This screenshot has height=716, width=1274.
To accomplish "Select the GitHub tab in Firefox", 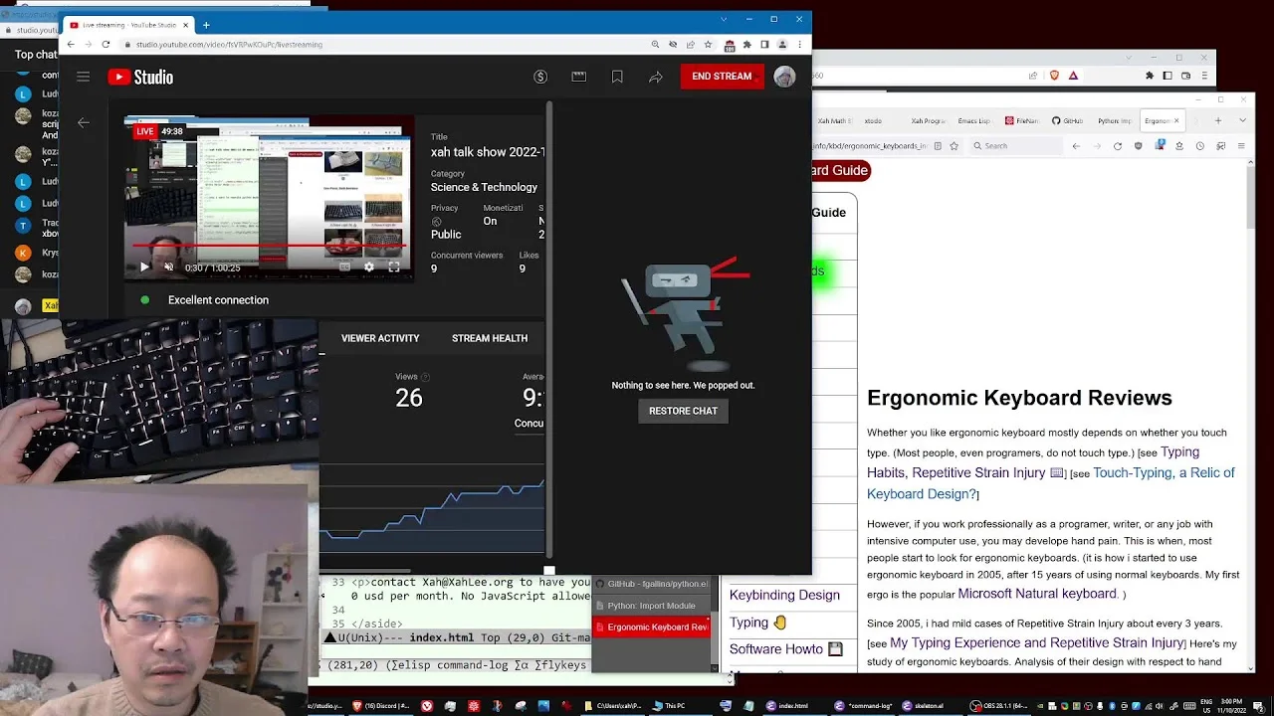I will click(1069, 121).
